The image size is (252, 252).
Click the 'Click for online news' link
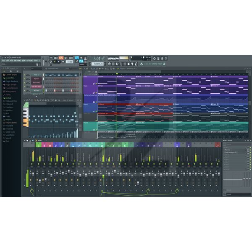click(x=153, y=64)
